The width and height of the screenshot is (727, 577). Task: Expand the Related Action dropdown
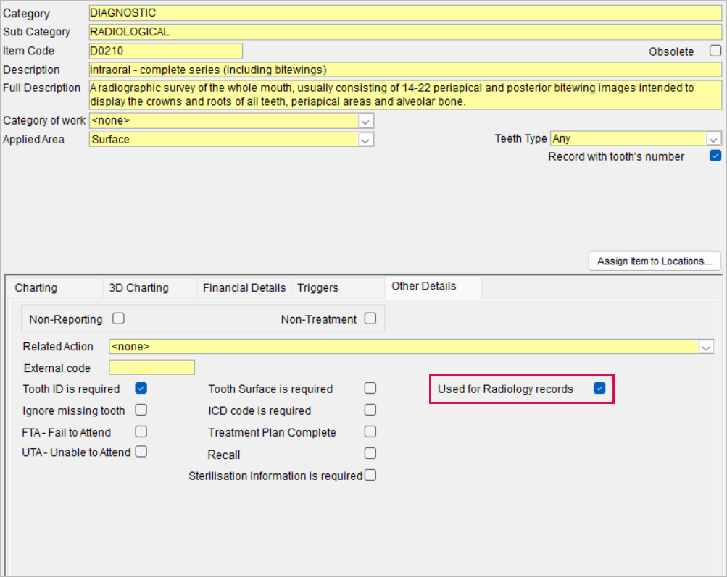[x=706, y=347]
